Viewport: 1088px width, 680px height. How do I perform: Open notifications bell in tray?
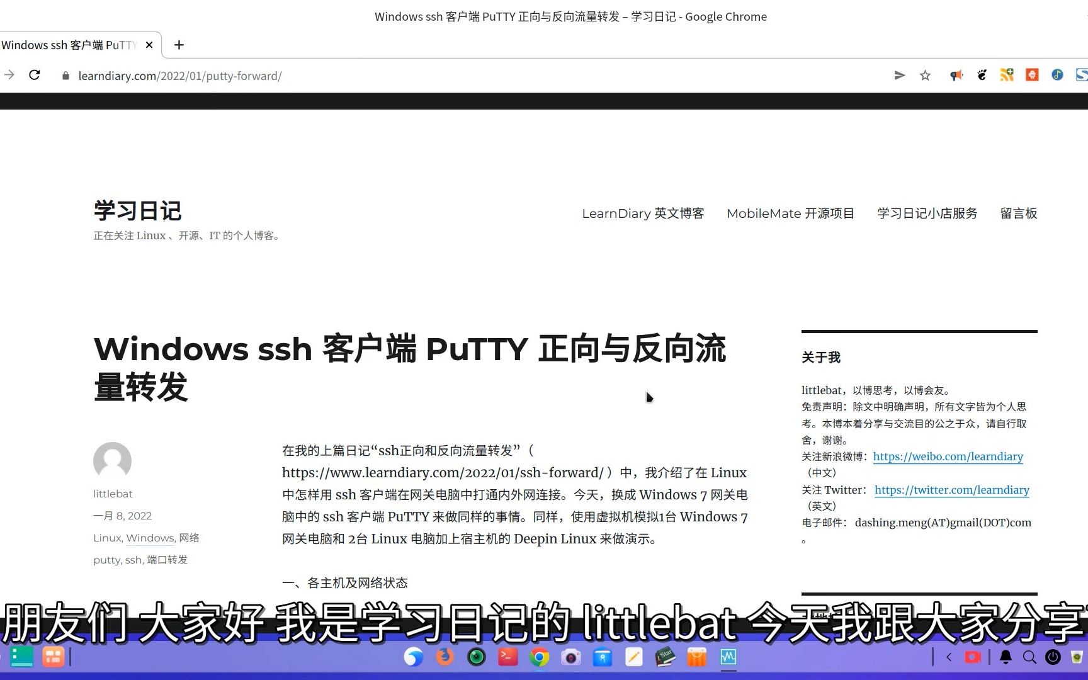(x=1006, y=657)
